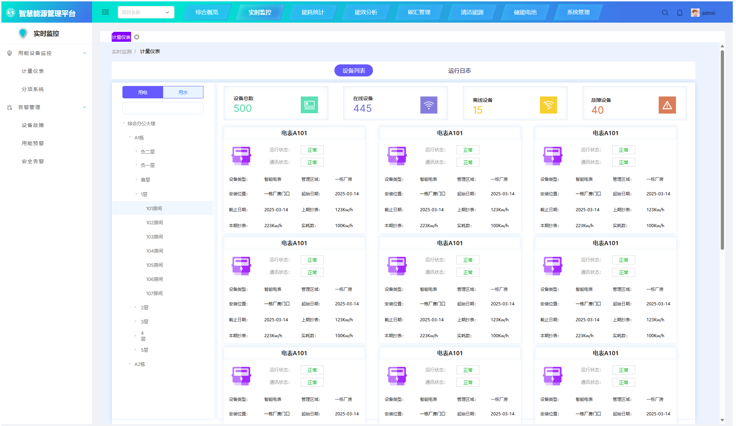Expand the A2栋 tree node
Image resolution: width=736 pixels, height=426 pixels.
tap(130, 364)
